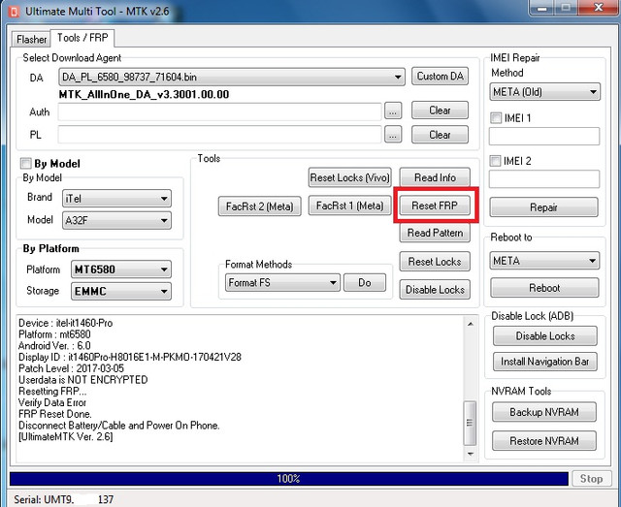Browse for PL file with ellipsis button

point(392,135)
